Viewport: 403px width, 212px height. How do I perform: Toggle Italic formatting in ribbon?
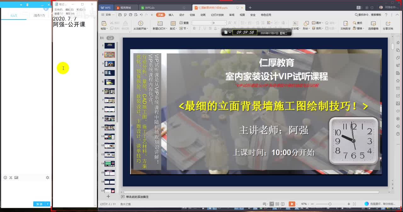pos(199,28)
